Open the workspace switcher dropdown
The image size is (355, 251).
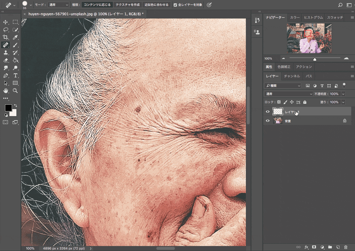click(349, 5)
